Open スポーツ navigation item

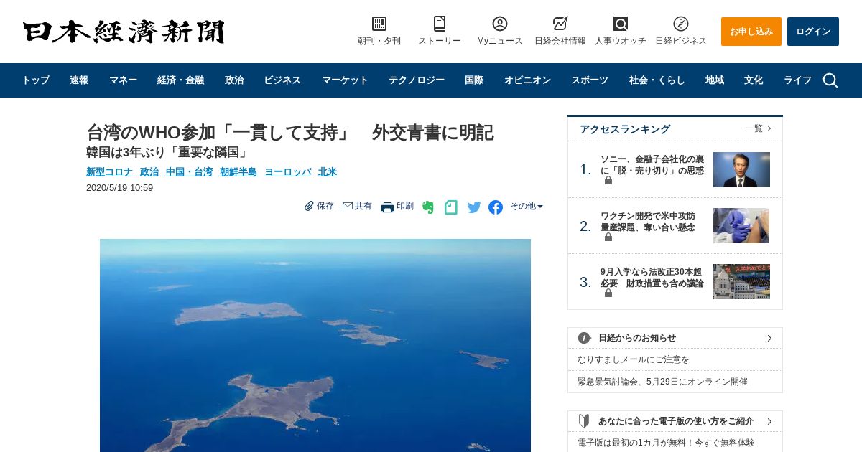pyautogui.click(x=590, y=80)
